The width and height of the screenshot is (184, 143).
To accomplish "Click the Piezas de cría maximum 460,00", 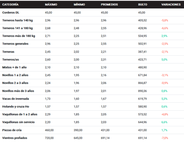I will click(49, 130).
